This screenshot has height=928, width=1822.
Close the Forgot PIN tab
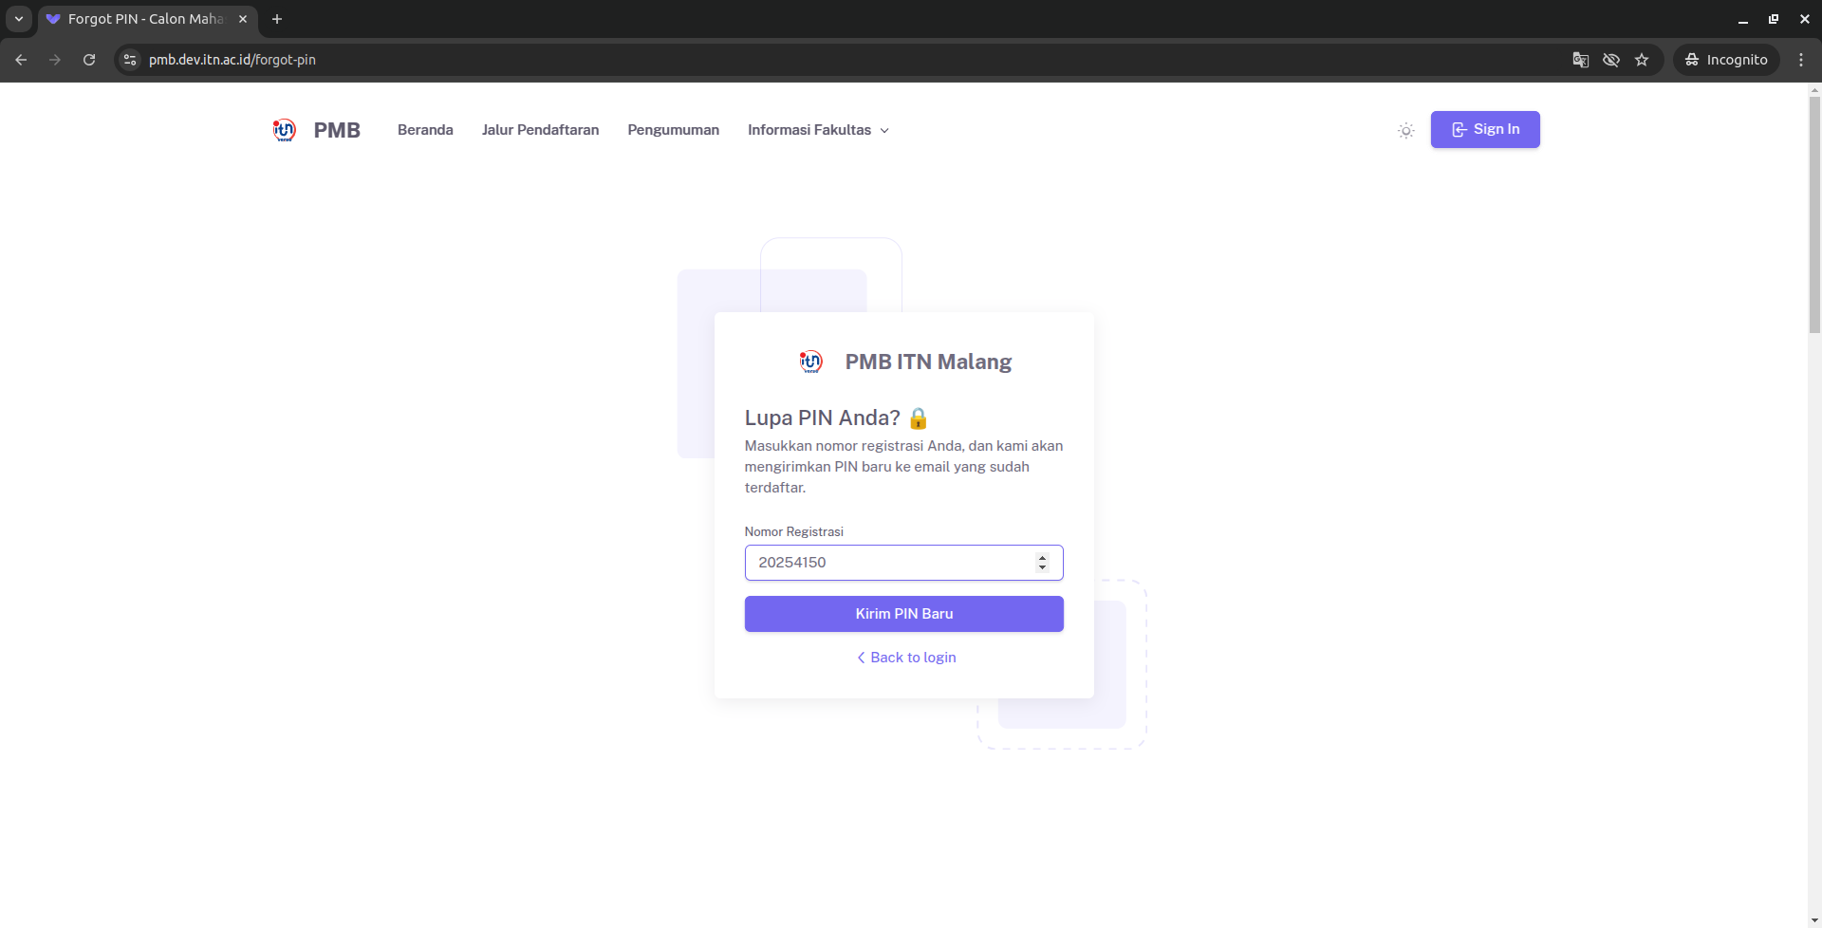coord(243,19)
